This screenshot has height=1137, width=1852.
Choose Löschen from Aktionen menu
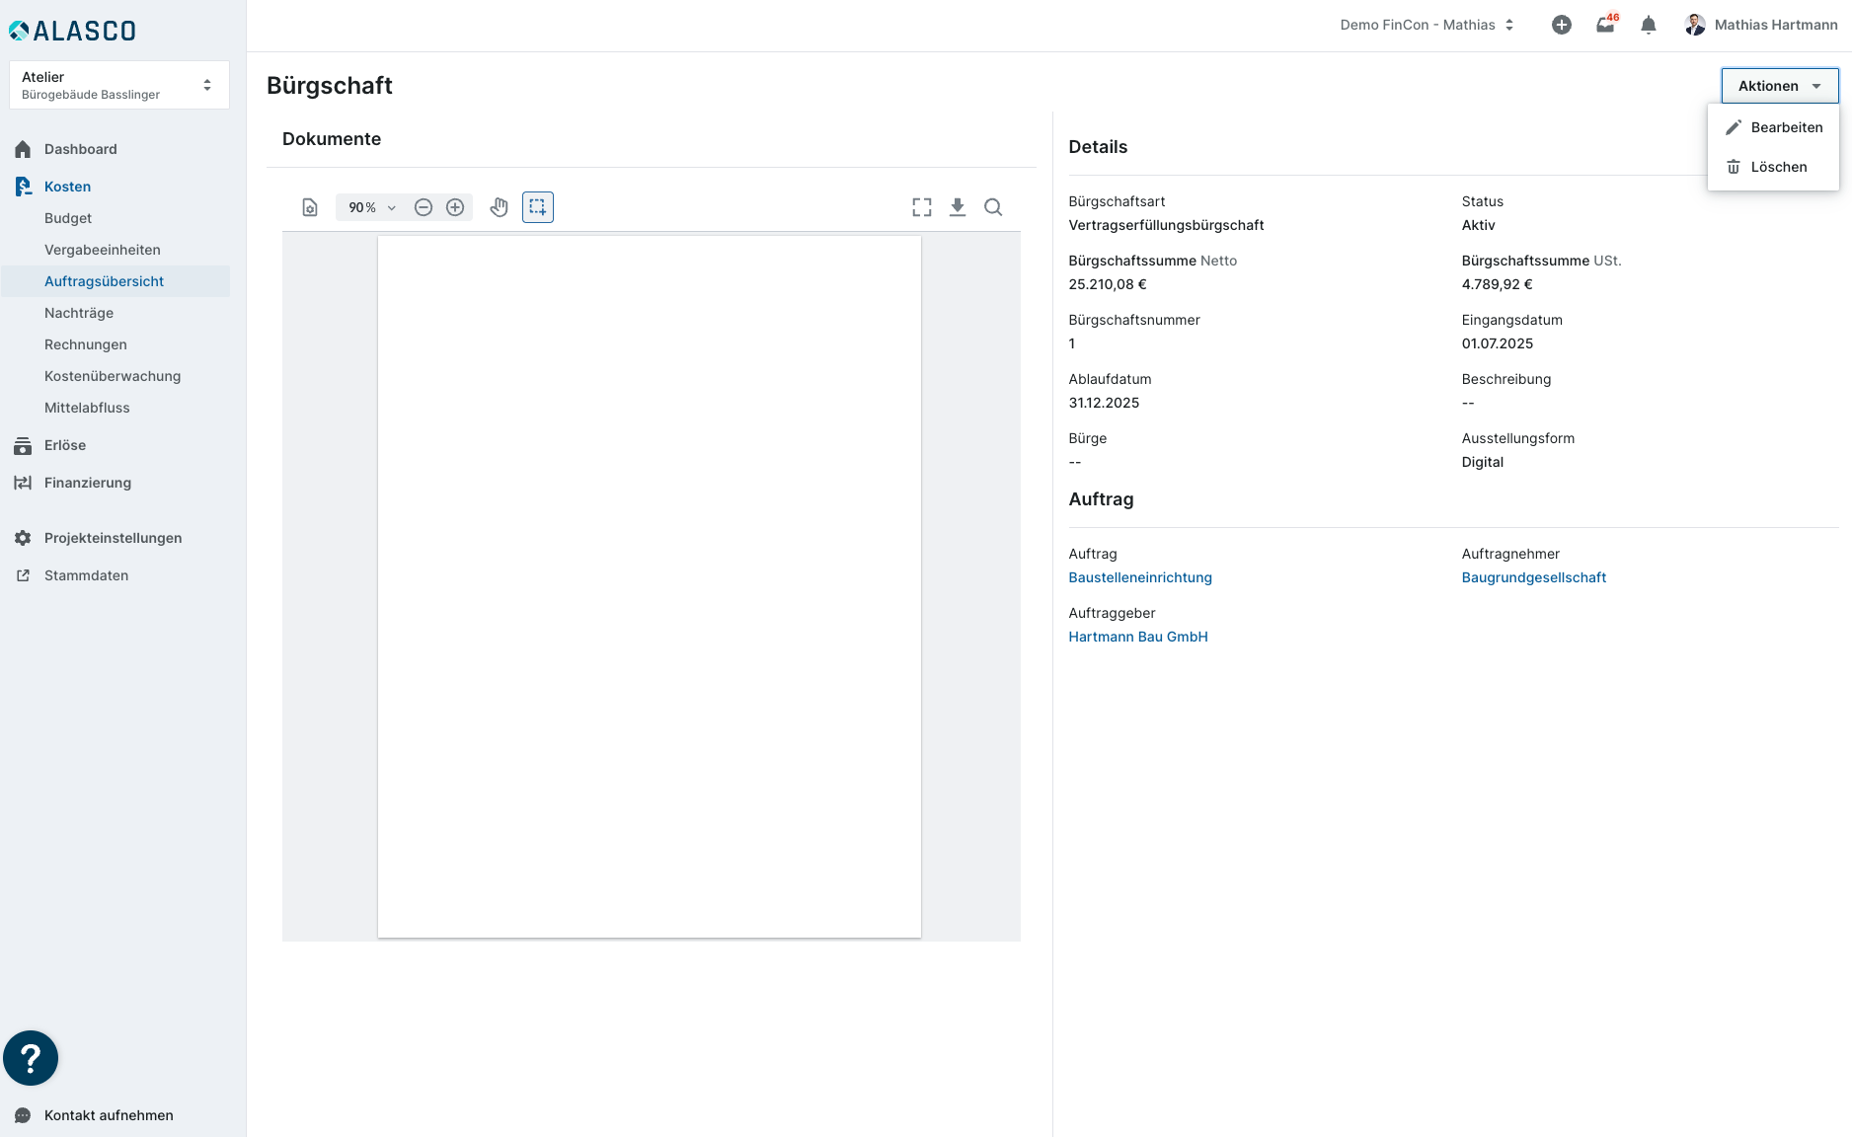pos(1778,167)
